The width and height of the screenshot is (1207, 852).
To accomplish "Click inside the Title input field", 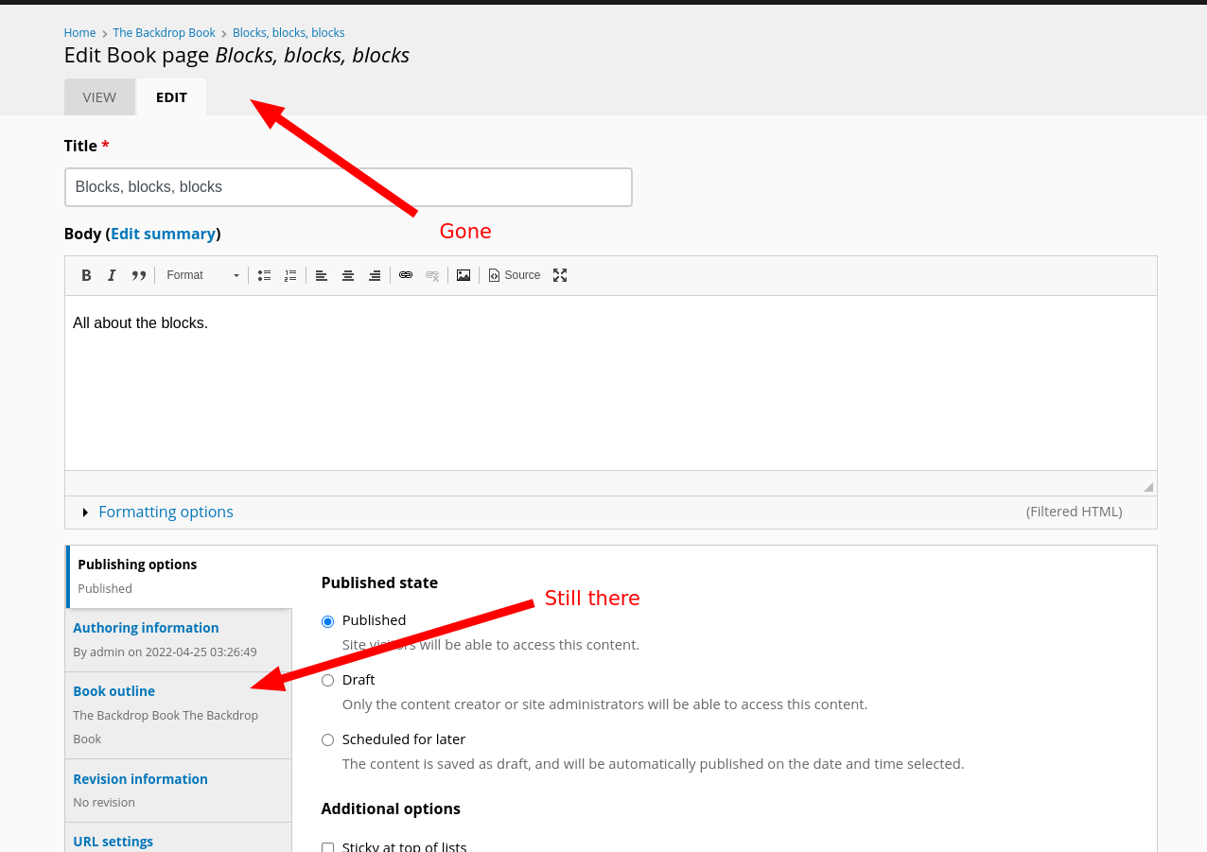I will coord(348,186).
